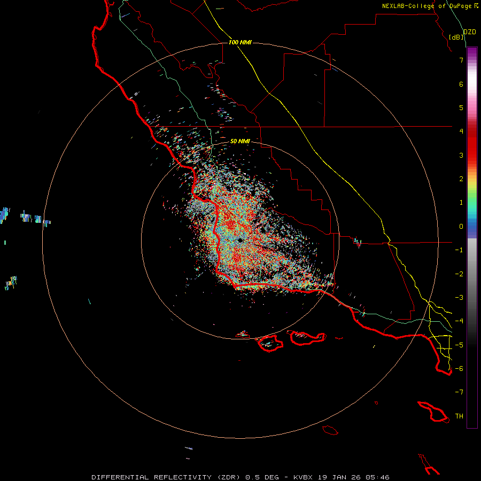The width and height of the screenshot is (481, 481).
Task: Click the 50 NMI range ring label
Action: click(240, 141)
